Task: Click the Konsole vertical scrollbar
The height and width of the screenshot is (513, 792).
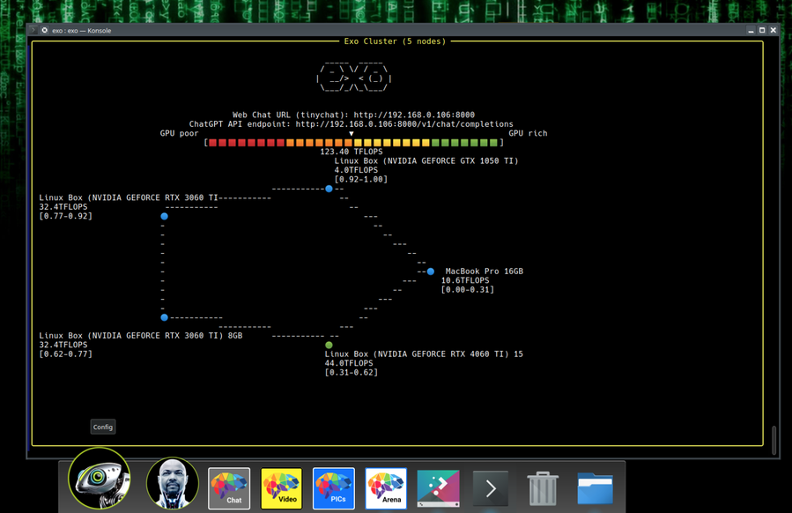Action: (x=773, y=440)
